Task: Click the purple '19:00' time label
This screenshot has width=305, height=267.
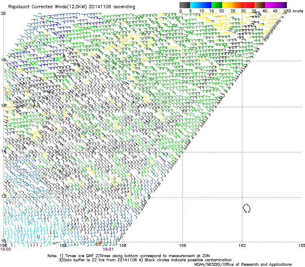Action: click(x=6, y=249)
